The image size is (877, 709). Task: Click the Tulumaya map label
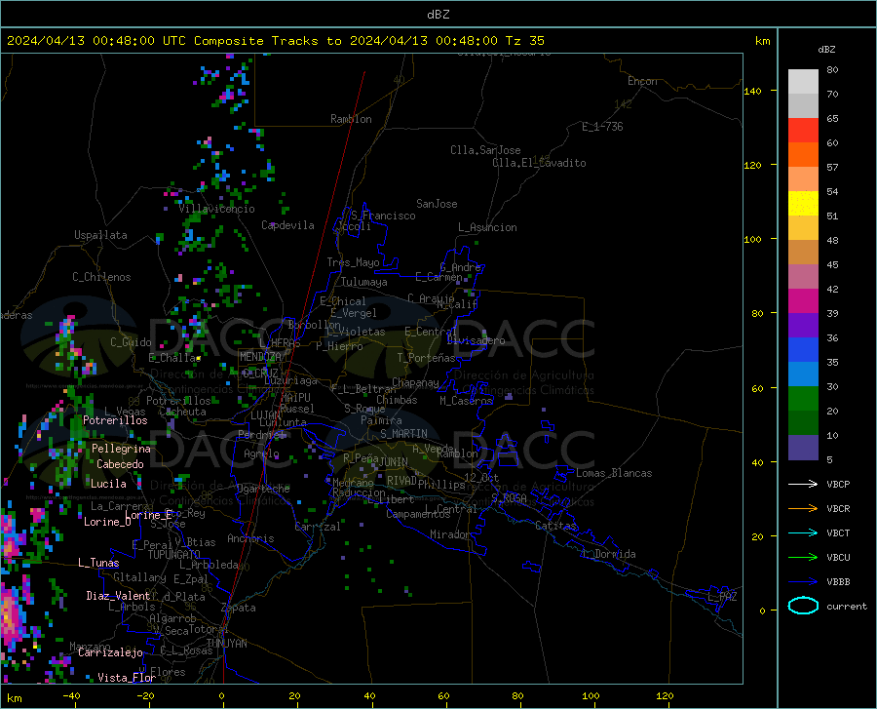[x=364, y=282]
